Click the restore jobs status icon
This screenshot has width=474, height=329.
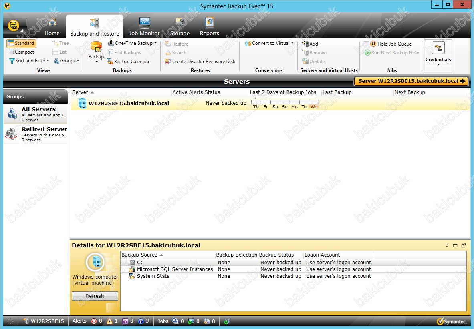coord(191,321)
